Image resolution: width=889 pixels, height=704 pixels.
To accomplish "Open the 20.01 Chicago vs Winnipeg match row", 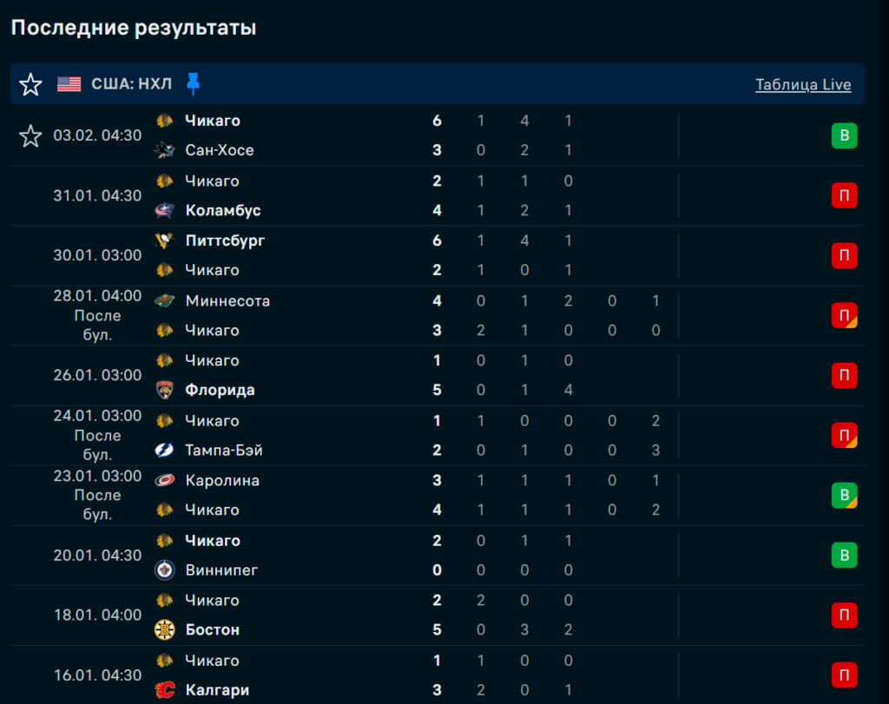I will tap(347, 556).
